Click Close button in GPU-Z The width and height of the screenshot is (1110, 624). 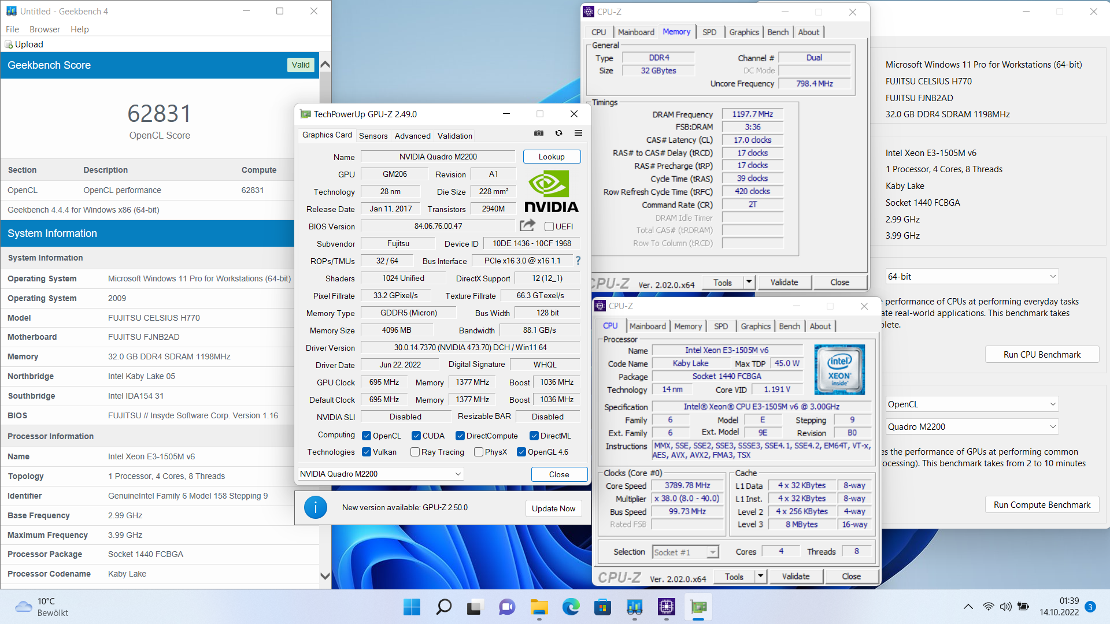[559, 474]
